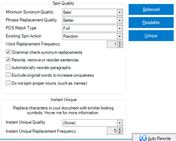Screen dimensions: 176x141
Task: Apply the Readable preset
Action: 151,23
